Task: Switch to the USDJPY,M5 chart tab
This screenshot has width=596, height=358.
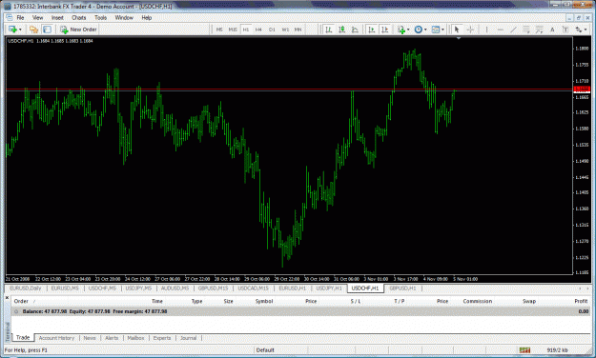Action: [138, 288]
